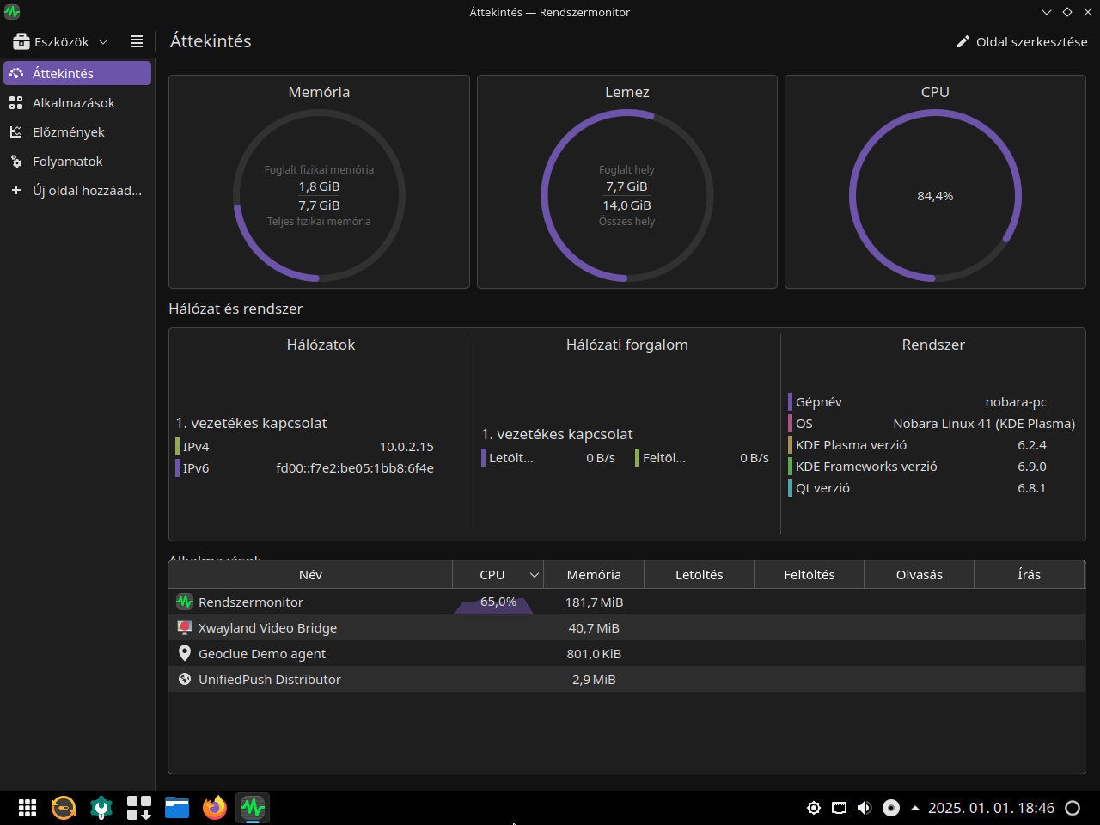Click the show desktop circle button
1100x825 pixels.
pos(1072,808)
